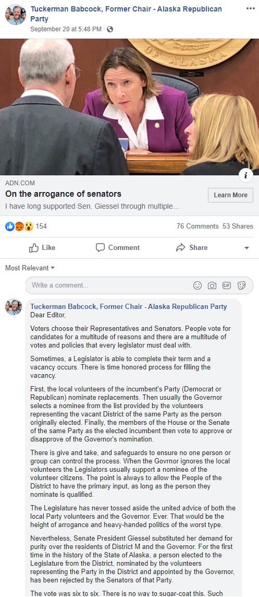Click the Comment button

pos(118,248)
